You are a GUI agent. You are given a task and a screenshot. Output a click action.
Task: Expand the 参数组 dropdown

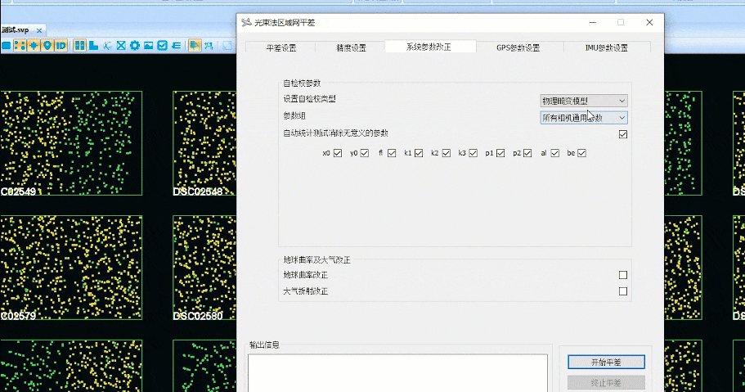coord(584,118)
